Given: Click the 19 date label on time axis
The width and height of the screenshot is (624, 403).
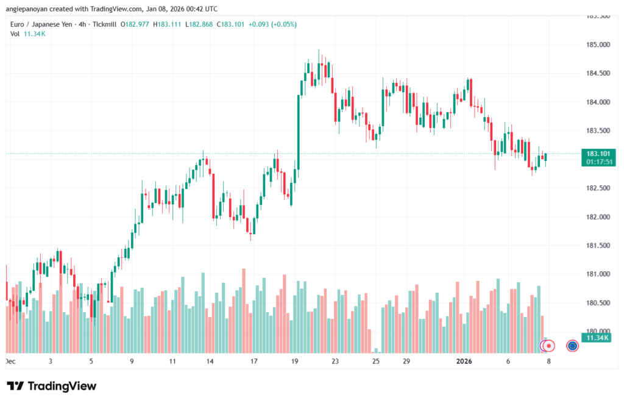Looking at the screenshot, I should 294,361.
